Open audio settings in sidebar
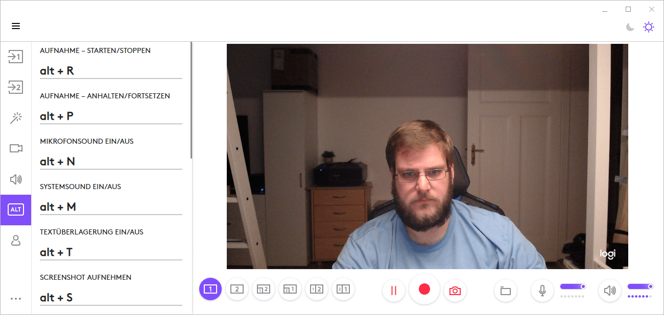The width and height of the screenshot is (664, 315). tap(16, 179)
